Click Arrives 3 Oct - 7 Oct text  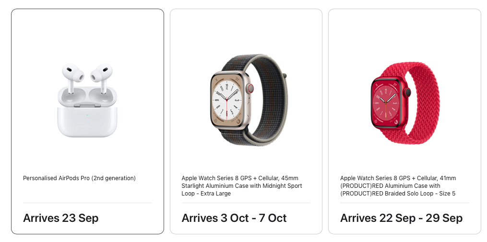click(234, 218)
